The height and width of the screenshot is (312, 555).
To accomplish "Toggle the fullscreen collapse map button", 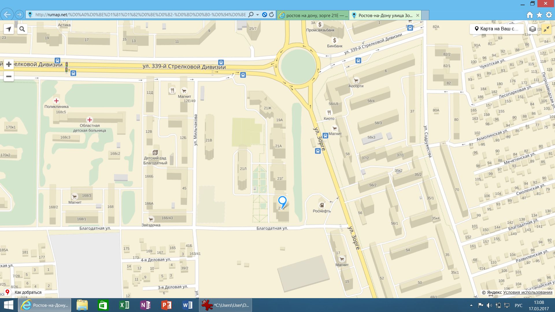I will (x=546, y=29).
